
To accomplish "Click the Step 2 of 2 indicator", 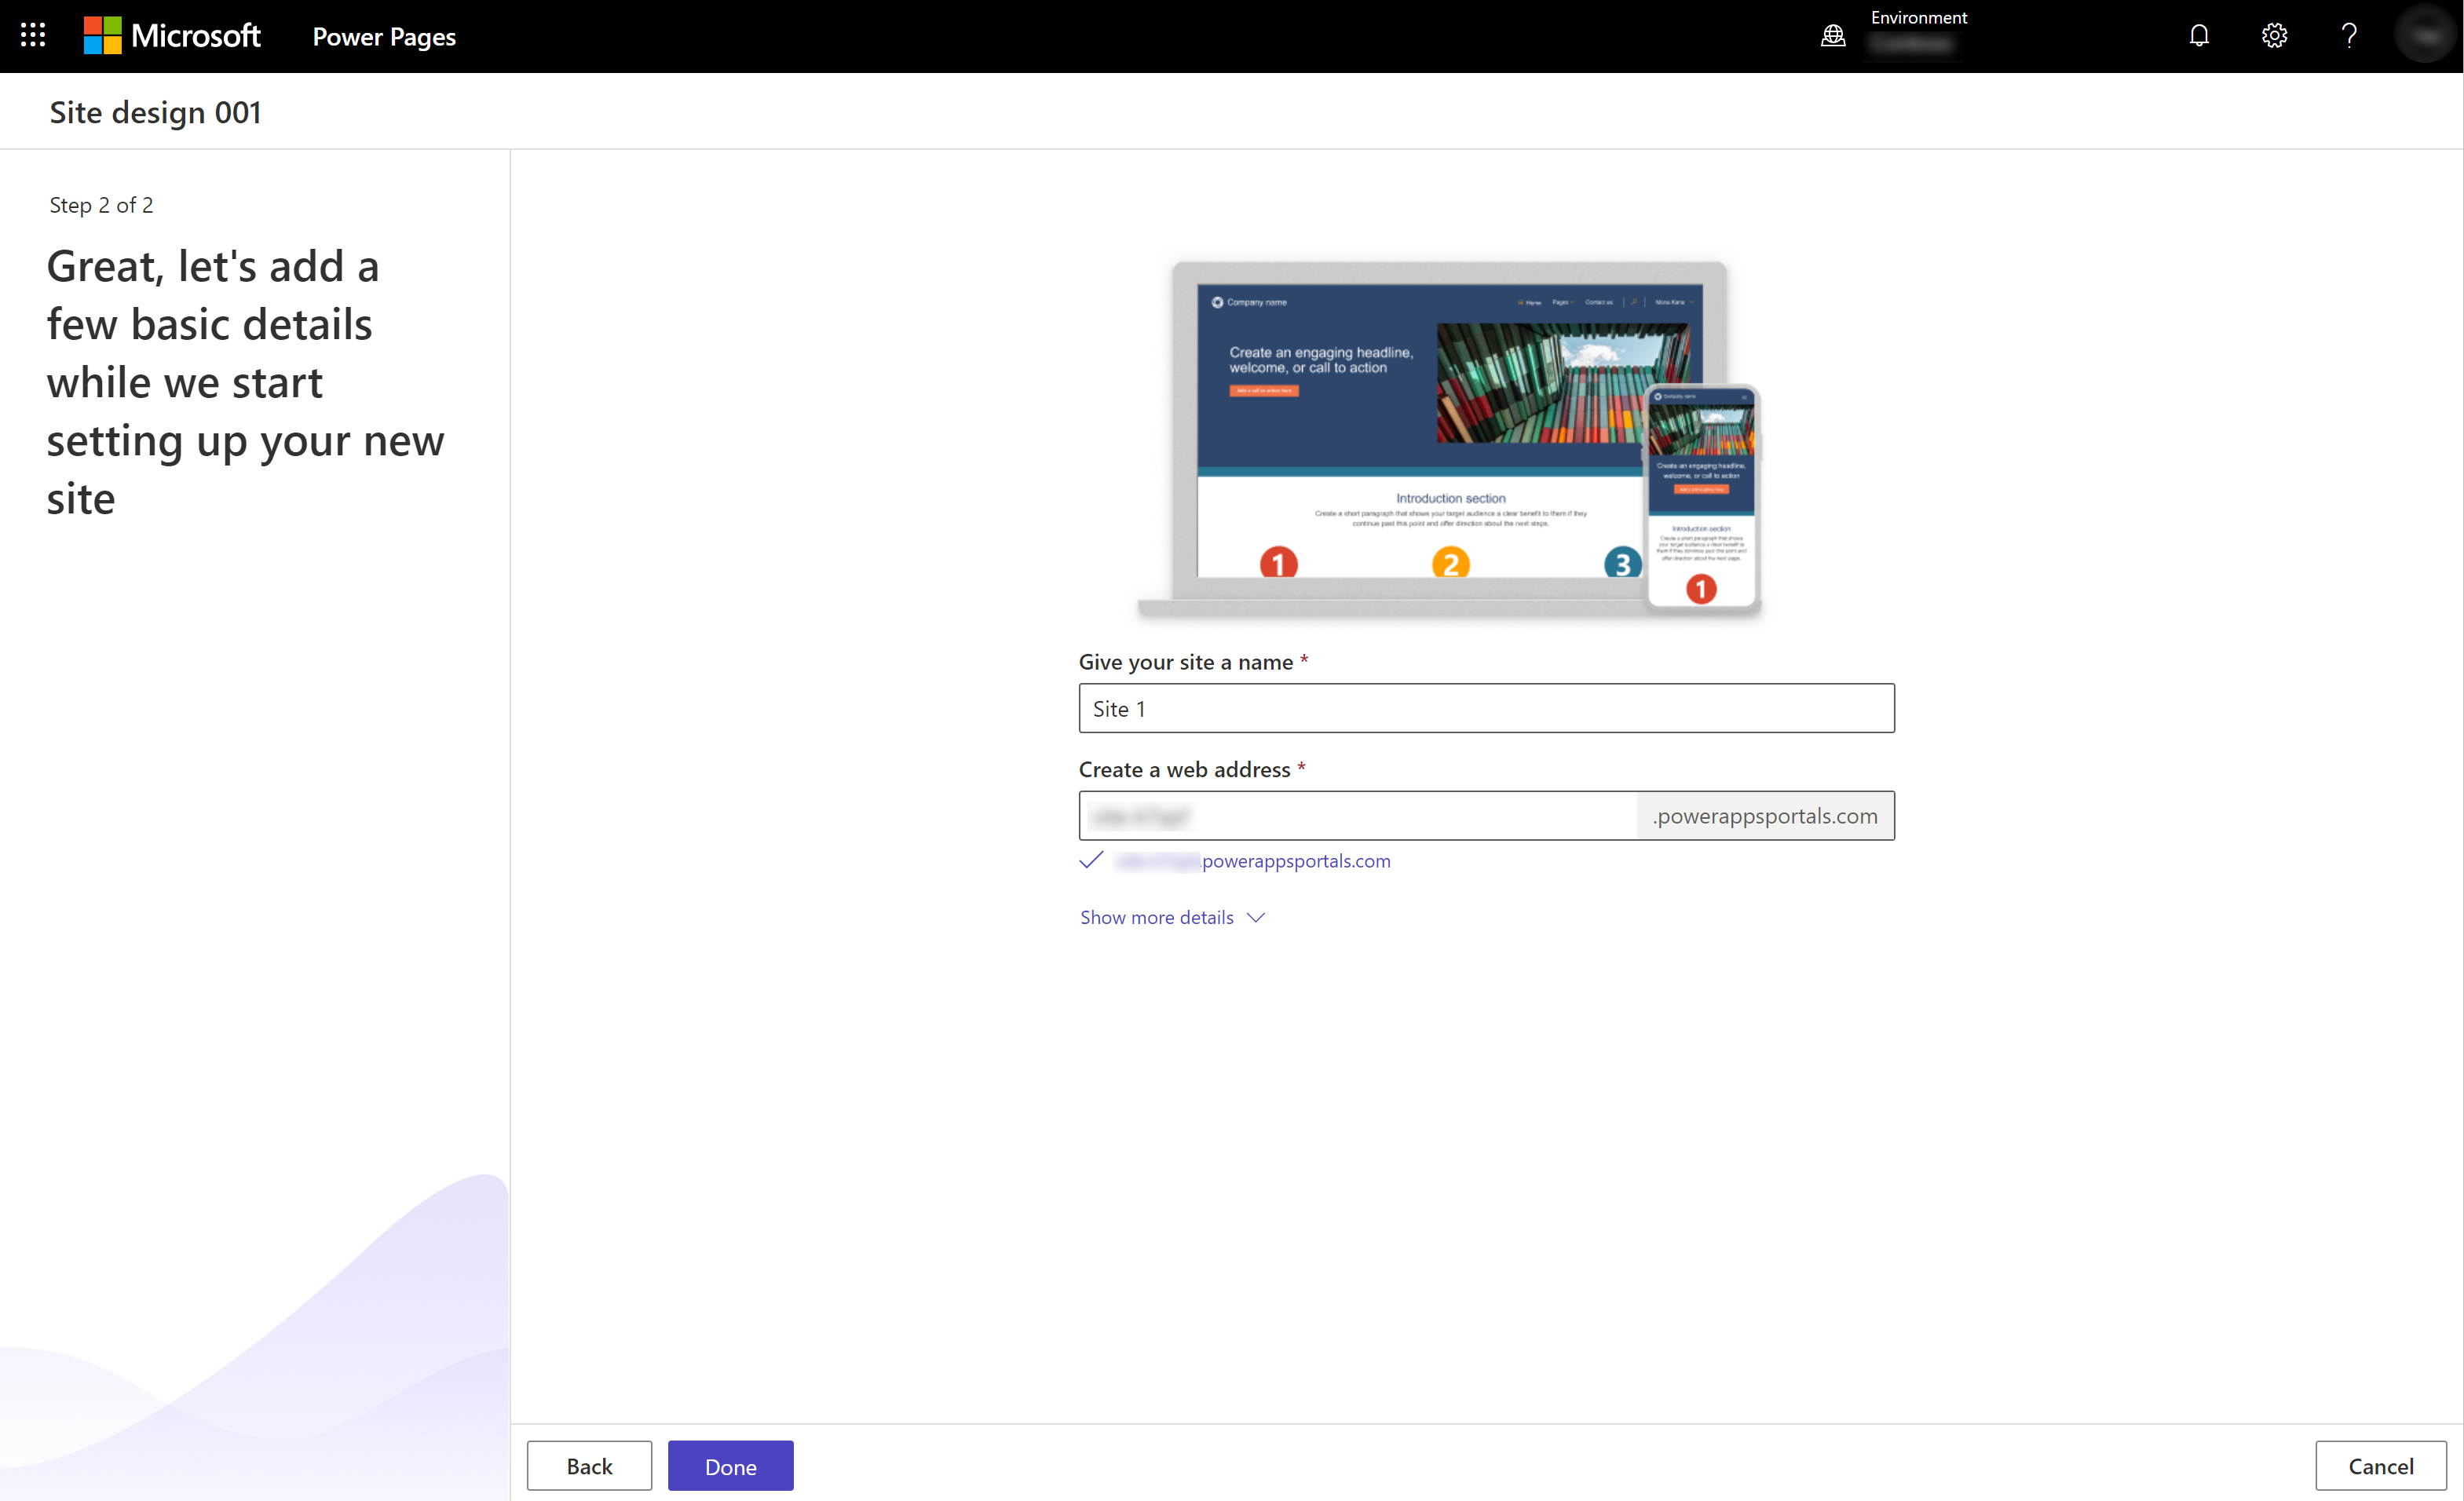I will [x=99, y=204].
